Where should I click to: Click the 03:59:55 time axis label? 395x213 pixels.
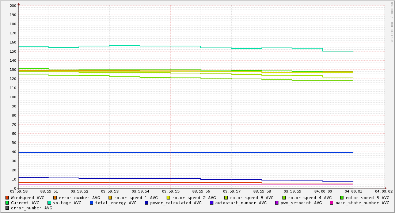click(x=171, y=191)
